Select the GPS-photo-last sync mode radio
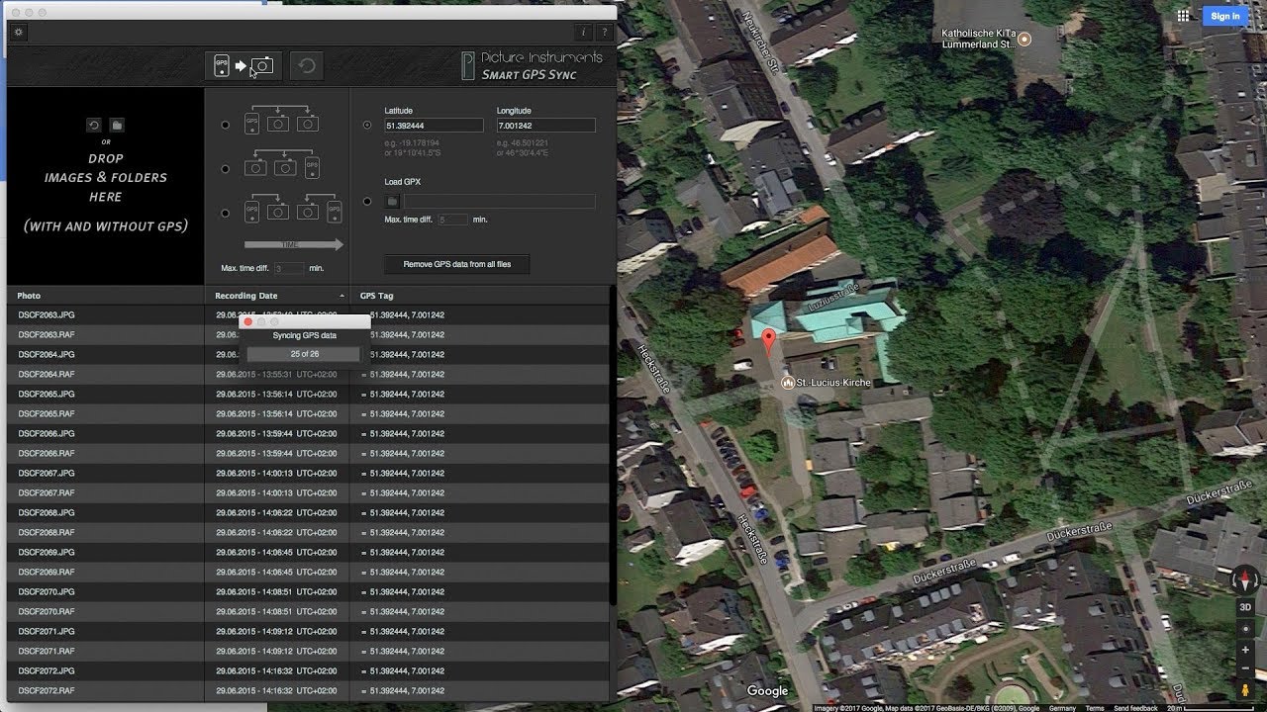1267x712 pixels. [226, 168]
